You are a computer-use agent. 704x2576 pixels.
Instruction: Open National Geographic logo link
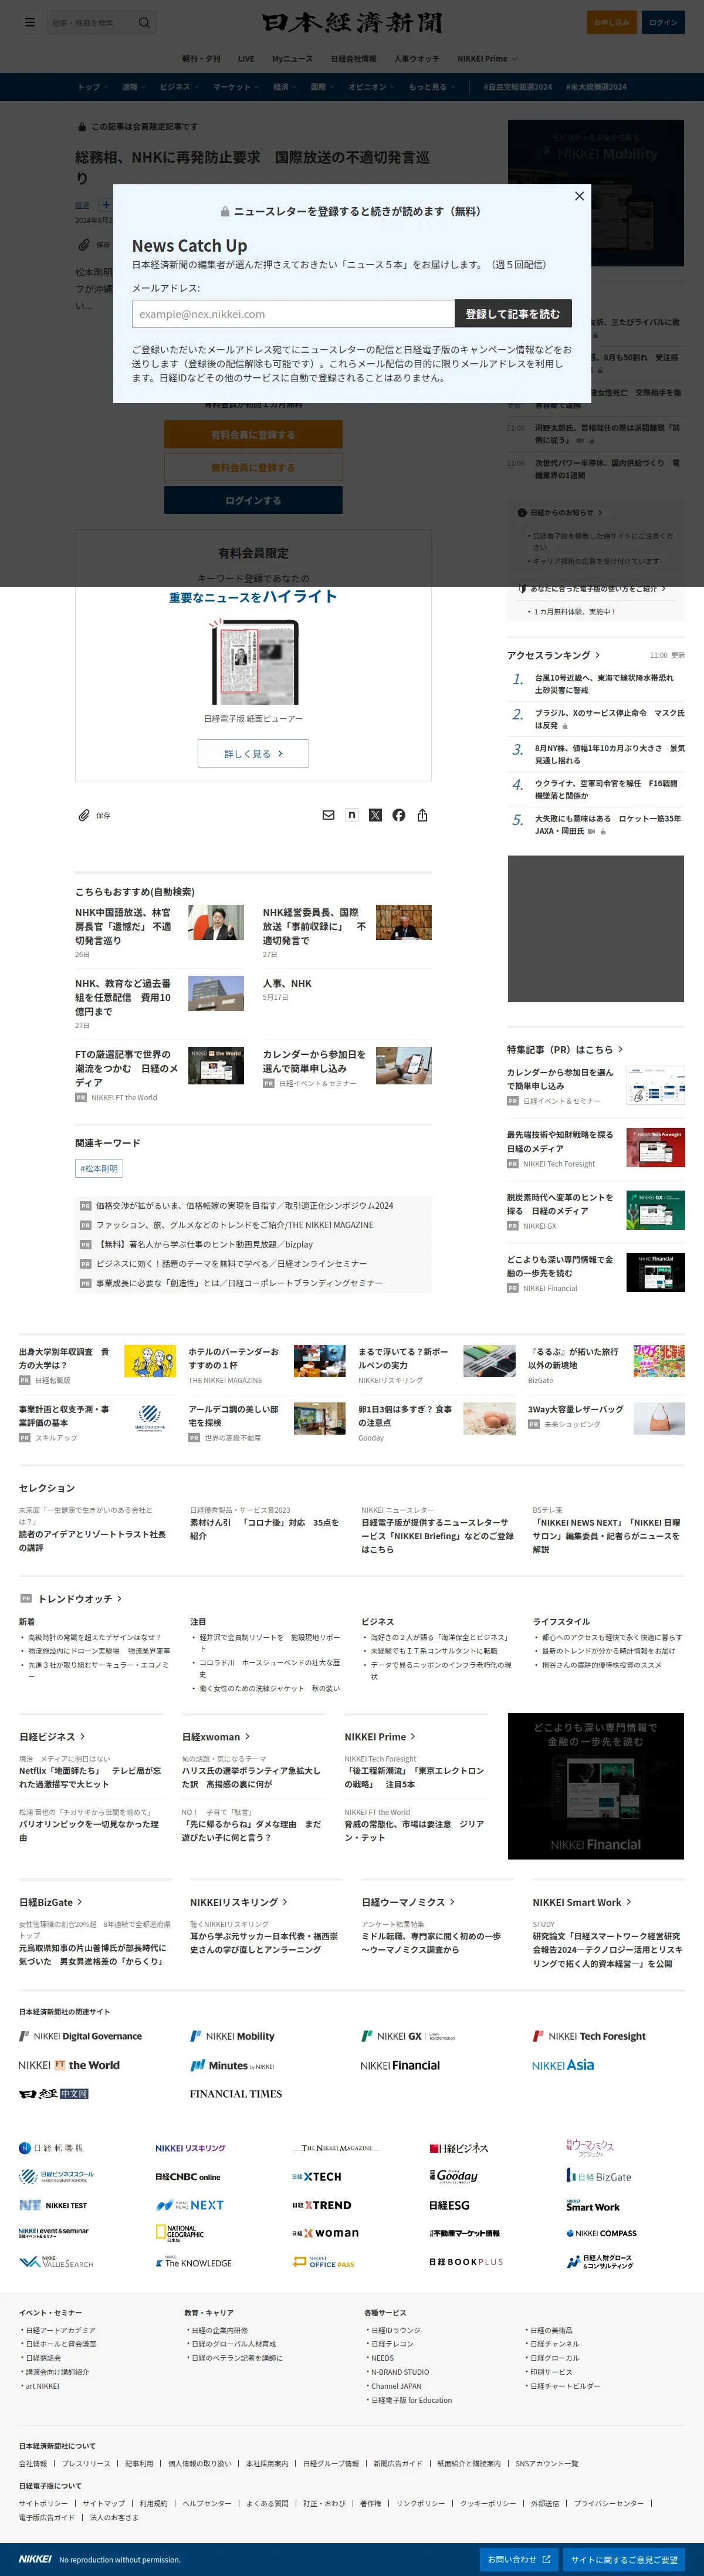180,2233
